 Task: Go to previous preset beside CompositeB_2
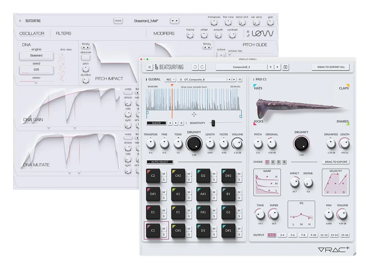270,67
